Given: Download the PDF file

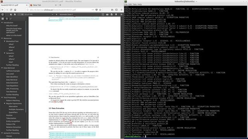Looking at the screenshot, I should 112,15.
